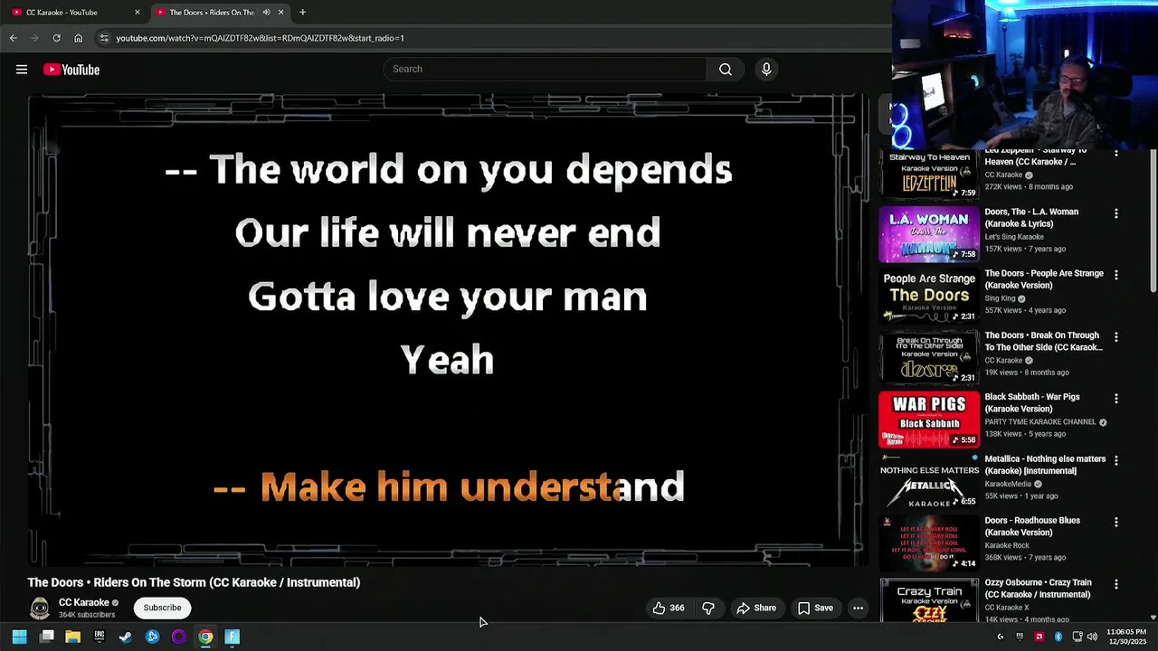Launch Steam from taskbar
This screenshot has width=1158, height=651.
(x=126, y=637)
